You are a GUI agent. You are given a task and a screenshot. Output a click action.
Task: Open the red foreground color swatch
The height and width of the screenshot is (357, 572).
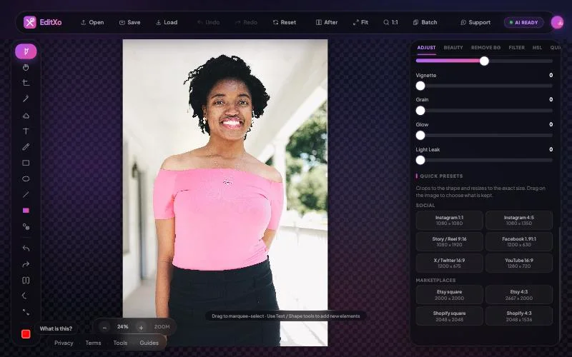point(26,334)
